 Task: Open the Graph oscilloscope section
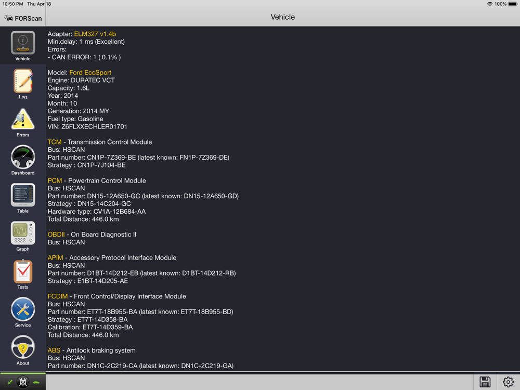23,237
